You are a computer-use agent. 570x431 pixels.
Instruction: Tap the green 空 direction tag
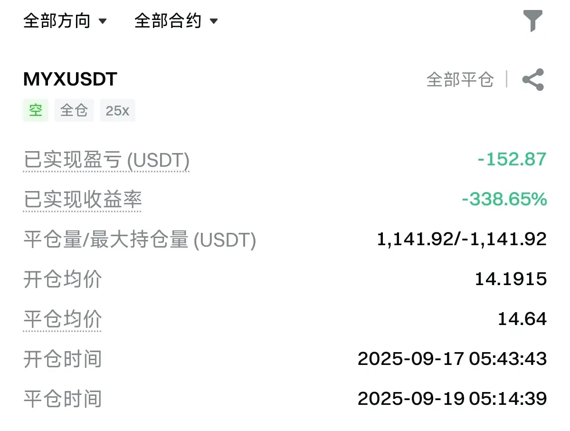36,110
